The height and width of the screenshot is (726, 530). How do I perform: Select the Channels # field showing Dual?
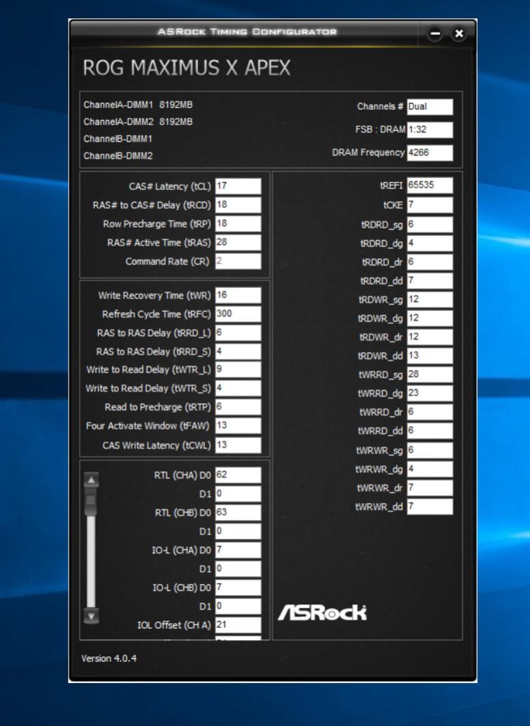point(430,106)
